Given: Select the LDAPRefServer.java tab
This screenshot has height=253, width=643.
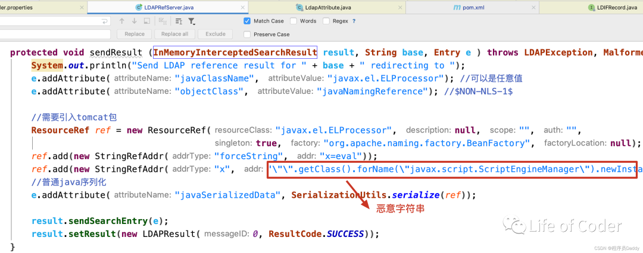Looking at the screenshot, I should [168, 7].
